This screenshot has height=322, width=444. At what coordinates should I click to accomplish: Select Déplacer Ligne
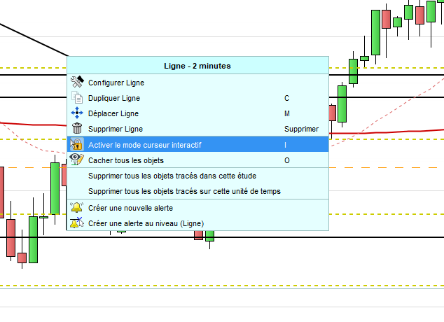[x=197, y=113]
